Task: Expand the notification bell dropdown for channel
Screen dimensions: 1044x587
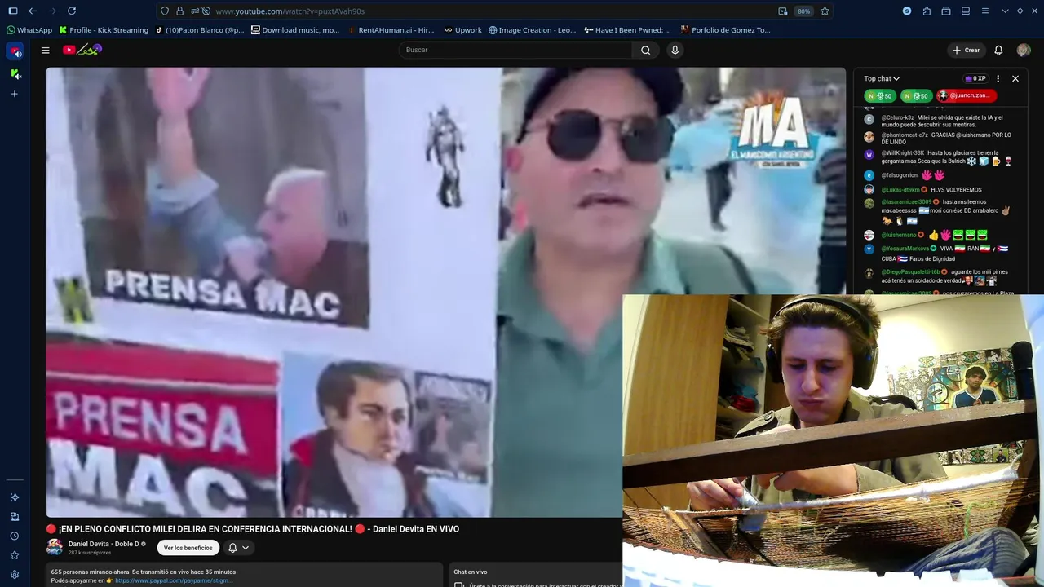Action: click(238, 548)
